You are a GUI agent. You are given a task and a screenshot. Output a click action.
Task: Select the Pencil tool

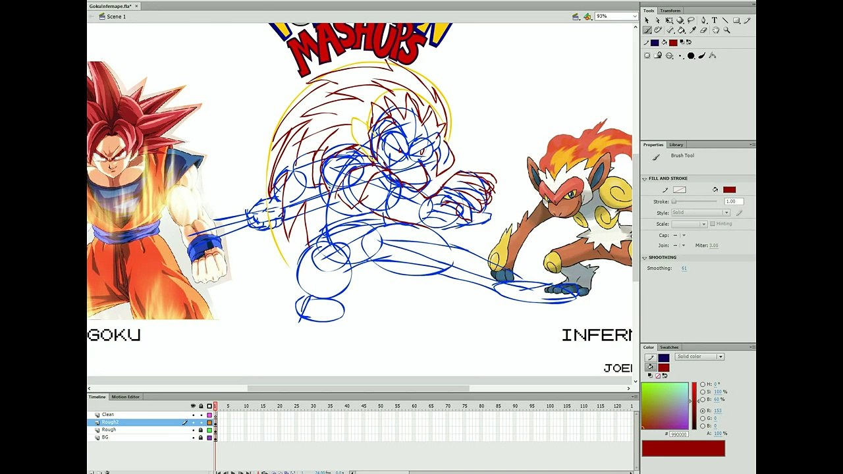point(747,20)
